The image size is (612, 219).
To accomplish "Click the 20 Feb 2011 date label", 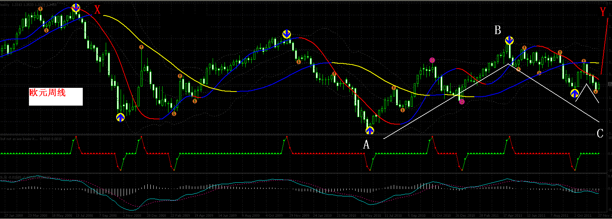I will tap(489, 215).
